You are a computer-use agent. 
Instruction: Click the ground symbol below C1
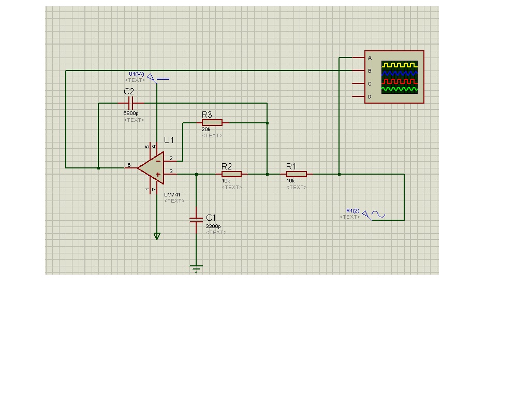pos(196,268)
